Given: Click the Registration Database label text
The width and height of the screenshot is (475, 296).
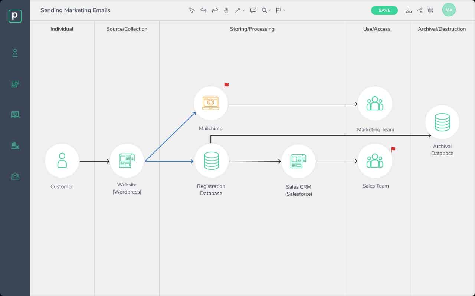Looking at the screenshot, I should [211, 190].
